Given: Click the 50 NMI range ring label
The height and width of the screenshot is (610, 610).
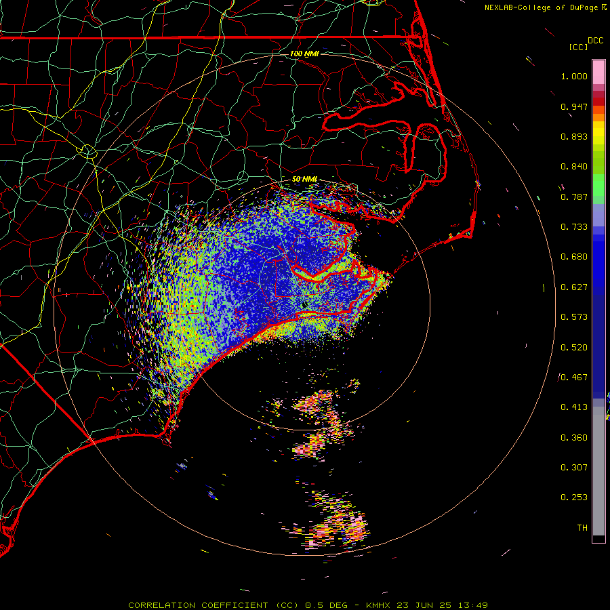Looking at the screenshot, I should [304, 180].
